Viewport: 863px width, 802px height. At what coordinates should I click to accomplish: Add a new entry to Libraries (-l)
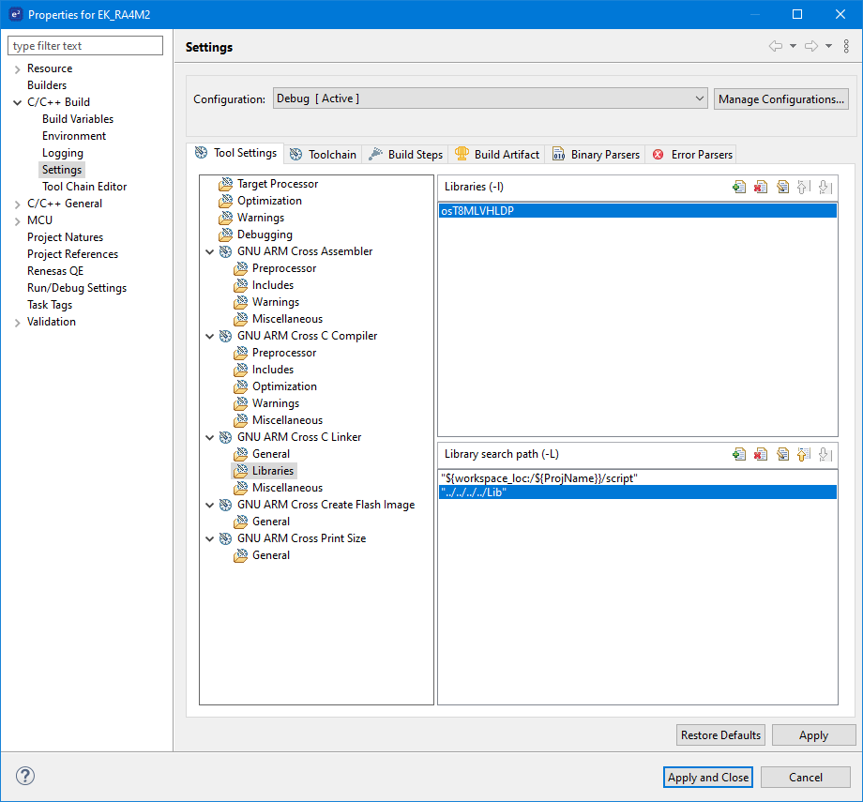[x=739, y=187]
